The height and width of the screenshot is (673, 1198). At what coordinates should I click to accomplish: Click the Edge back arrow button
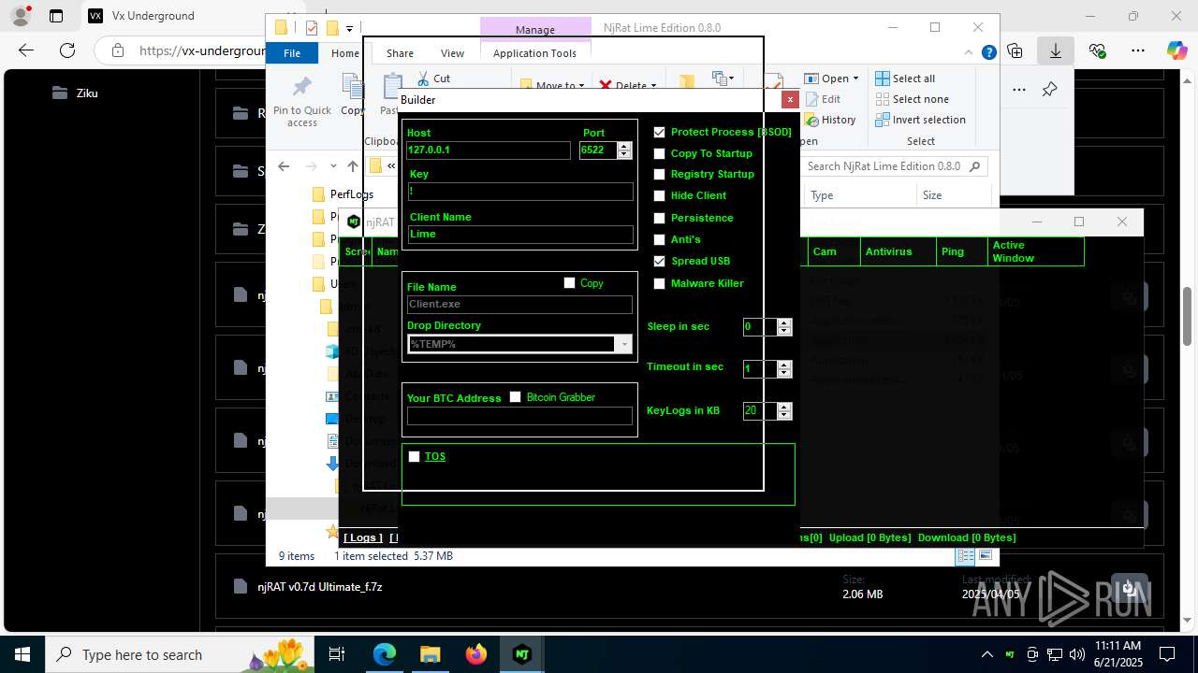coord(26,50)
